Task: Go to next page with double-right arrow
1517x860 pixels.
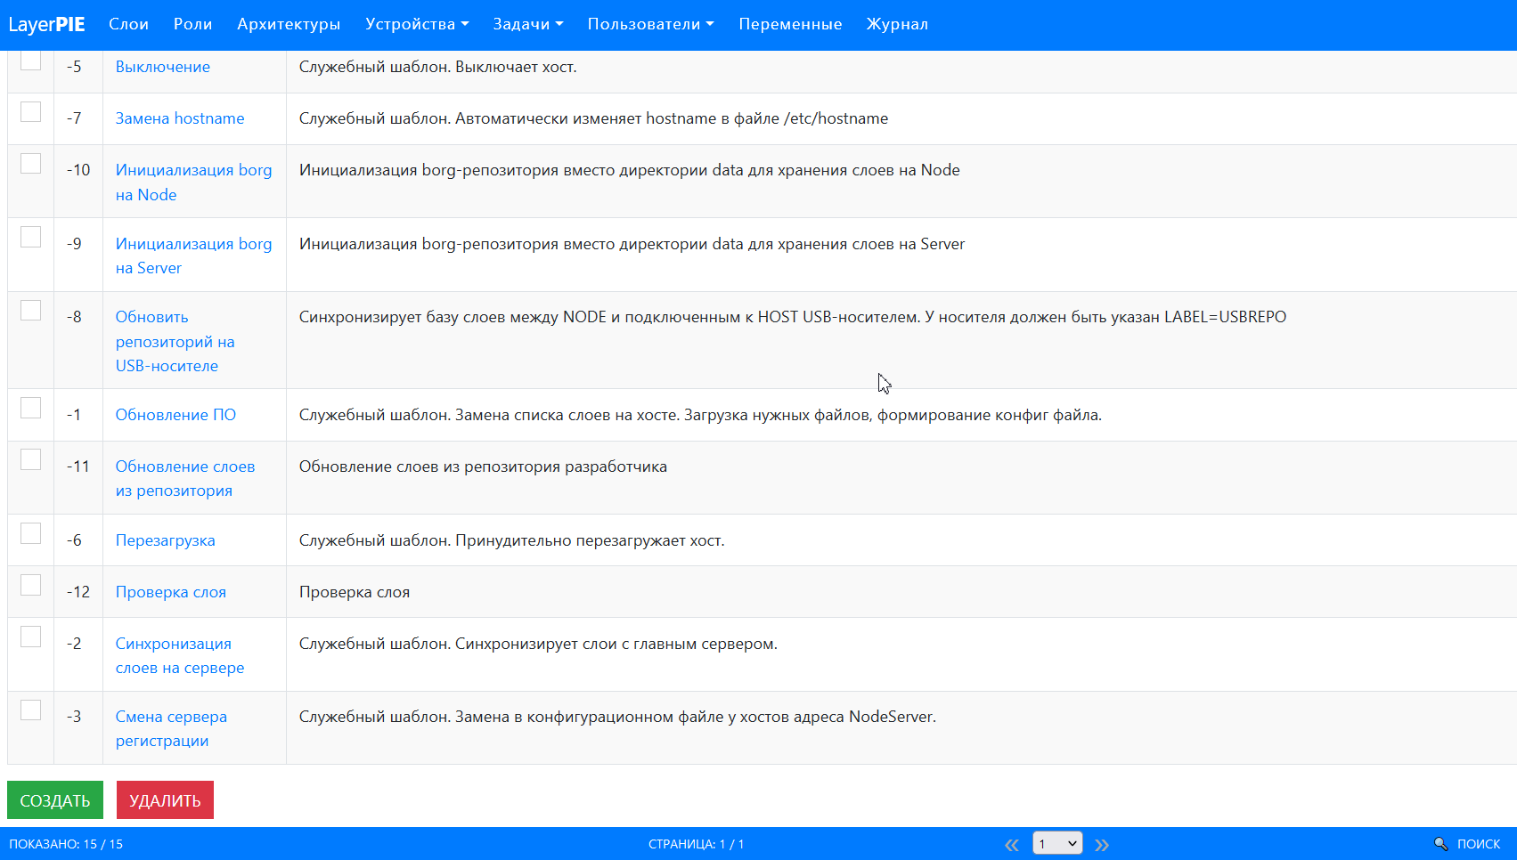Action: (x=1103, y=843)
